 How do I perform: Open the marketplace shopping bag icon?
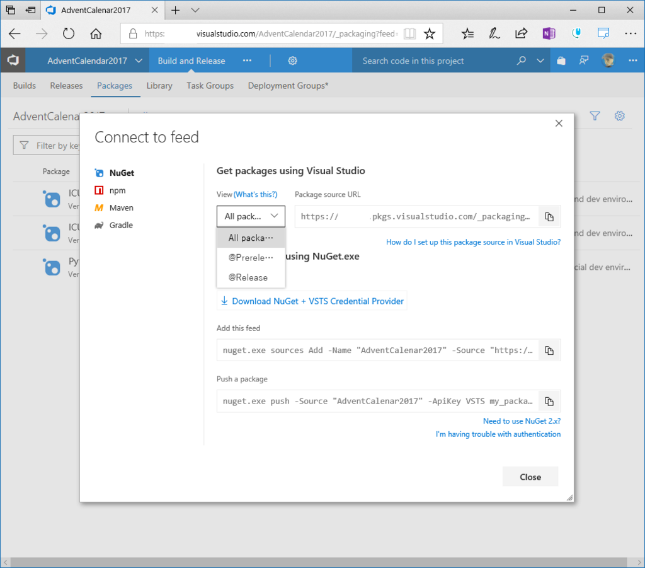pos(561,61)
